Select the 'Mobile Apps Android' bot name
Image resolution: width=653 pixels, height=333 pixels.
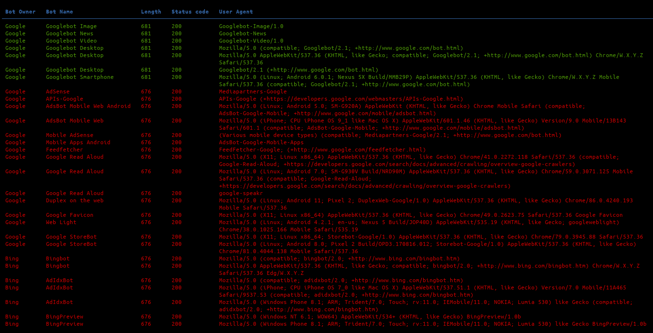(x=78, y=142)
